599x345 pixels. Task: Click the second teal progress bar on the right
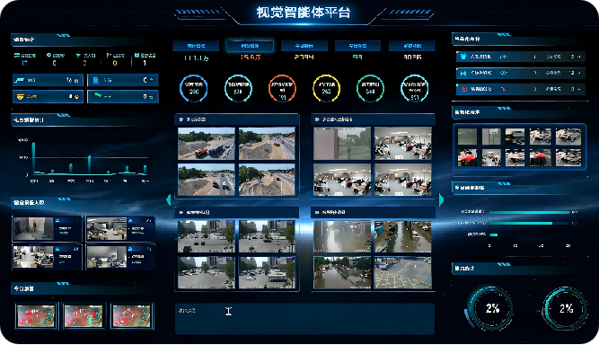521,223
